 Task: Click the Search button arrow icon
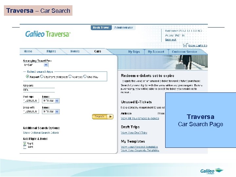(x=110, y=117)
